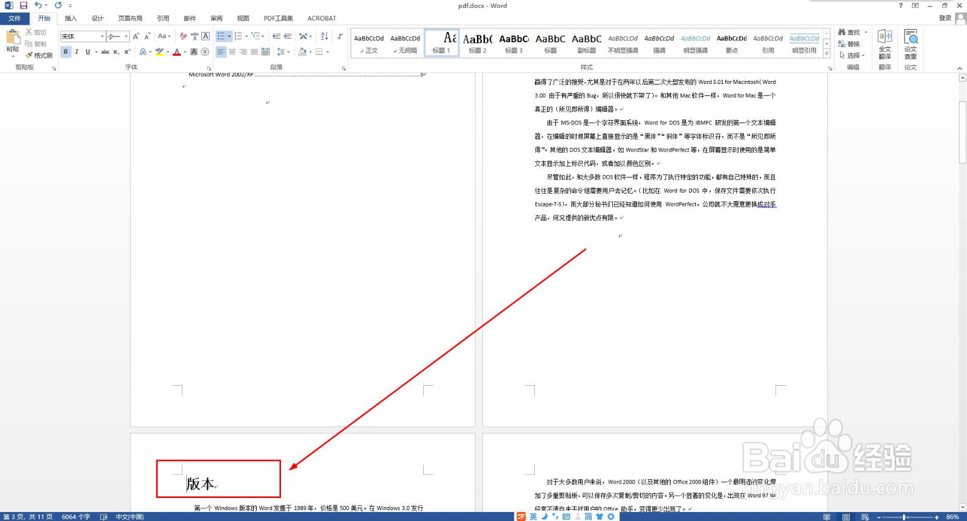Increase the paragraph indent
Image resolution: width=967 pixels, height=521 pixels.
288,36
